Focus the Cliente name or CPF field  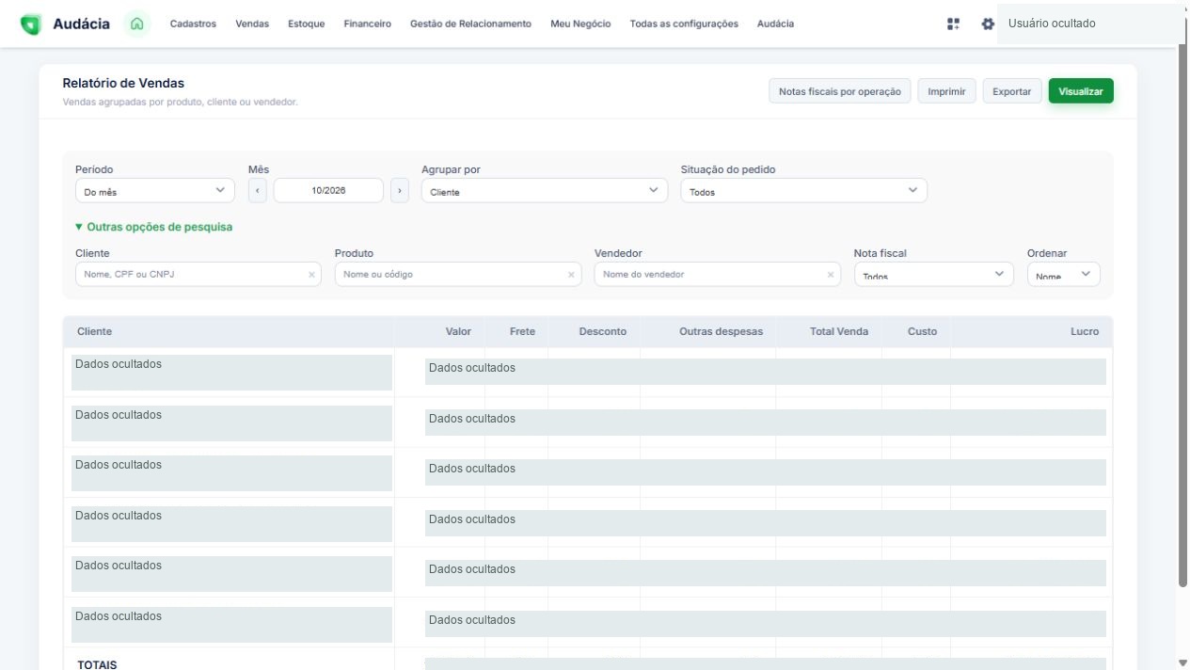point(198,275)
